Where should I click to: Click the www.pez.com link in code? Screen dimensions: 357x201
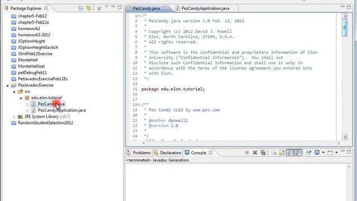(x=206, y=110)
